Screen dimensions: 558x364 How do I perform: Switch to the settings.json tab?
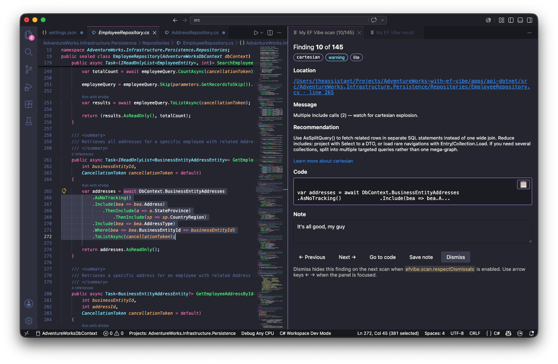(63, 33)
